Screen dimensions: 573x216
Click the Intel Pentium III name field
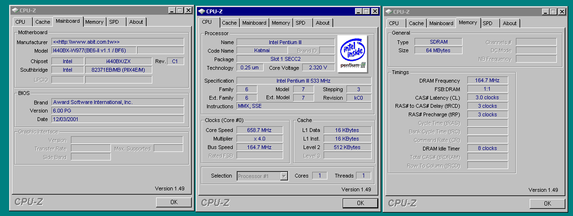pyautogui.click(x=286, y=42)
